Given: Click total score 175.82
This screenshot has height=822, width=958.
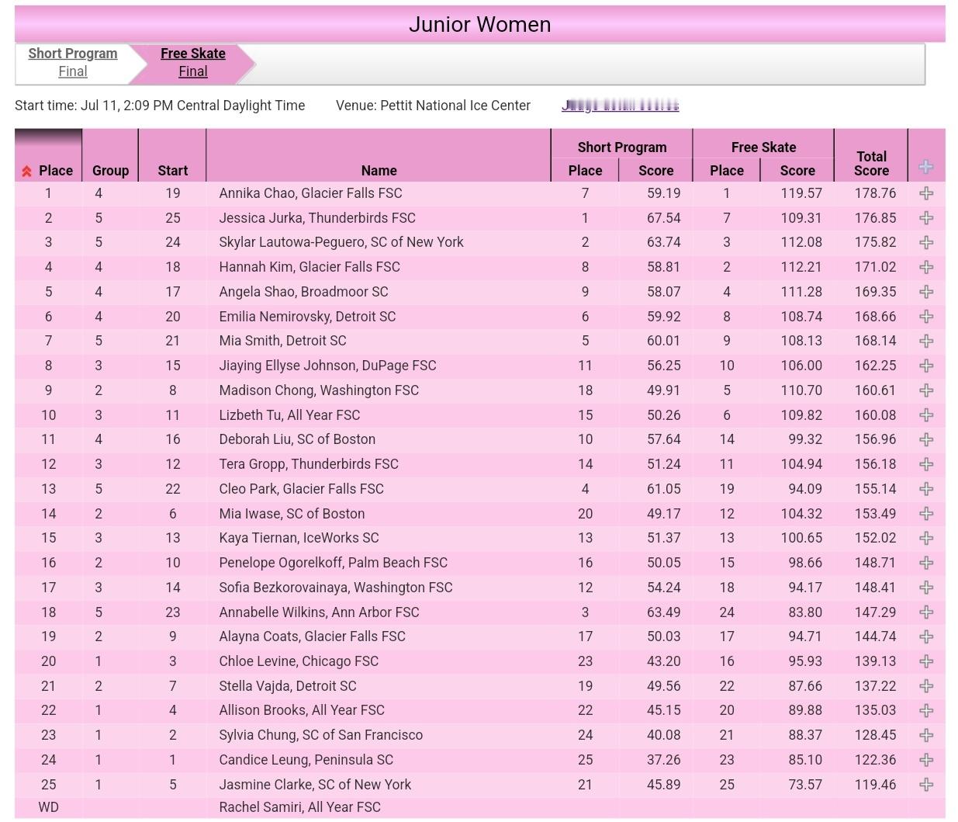Looking at the screenshot, I should pyautogui.click(x=875, y=242).
